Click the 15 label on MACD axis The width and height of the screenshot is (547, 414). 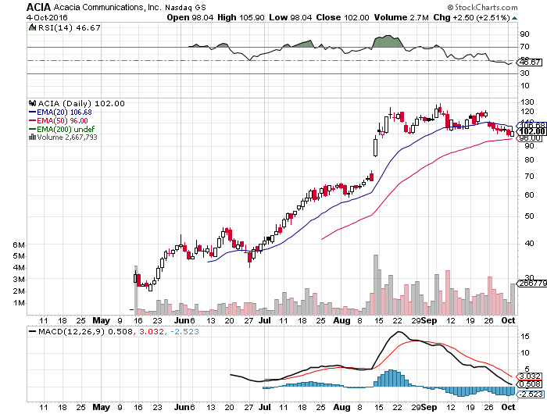524,337
